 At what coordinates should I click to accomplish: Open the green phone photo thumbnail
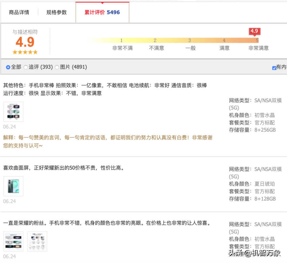tap(13, 186)
